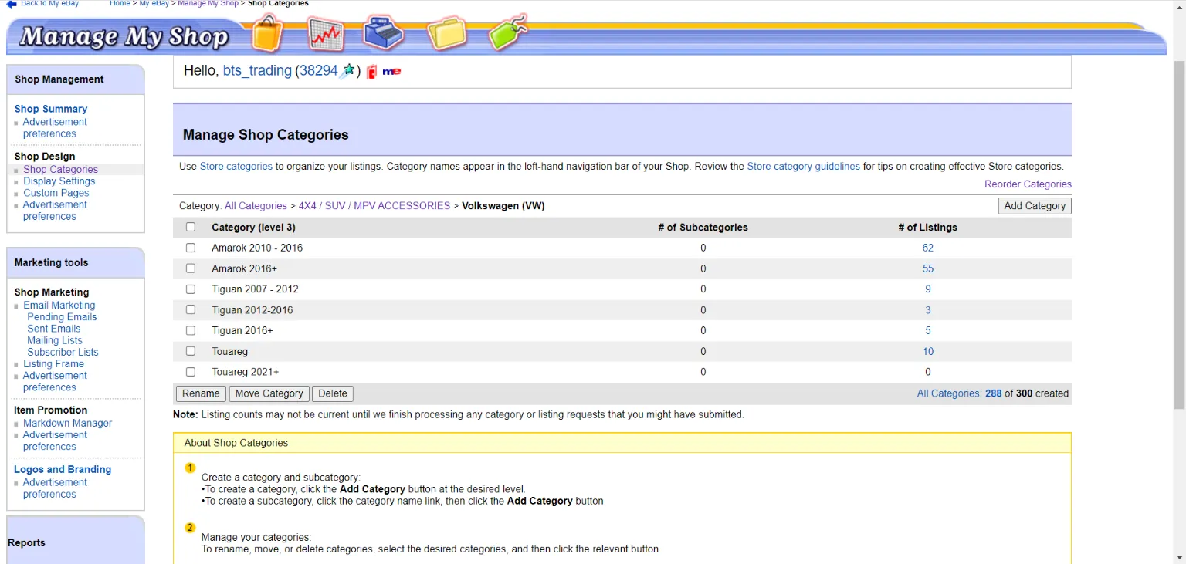The width and height of the screenshot is (1186, 564).
Task: Click the Touareg 2021+ category name
Action: point(245,372)
